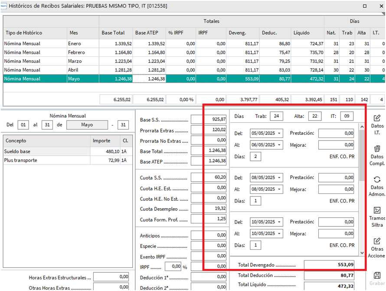Viewport: 386px width, 291px height.
Task: Click the first Prestación amount field
Action: [336, 133]
